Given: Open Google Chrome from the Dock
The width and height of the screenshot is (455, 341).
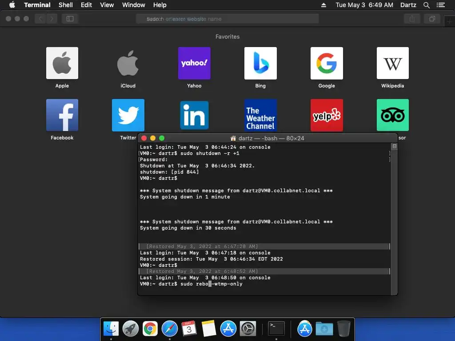Looking at the screenshot, I should tap(150, 329).
